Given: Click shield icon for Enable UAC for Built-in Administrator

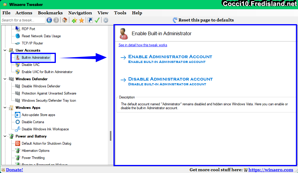Looking at the screenshot, I should click(x=18, y=72).
